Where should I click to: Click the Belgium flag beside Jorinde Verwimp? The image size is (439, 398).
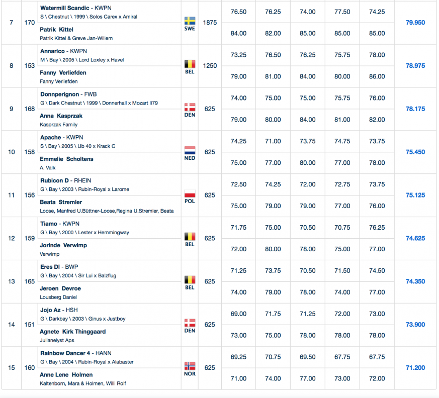(190, 237)
